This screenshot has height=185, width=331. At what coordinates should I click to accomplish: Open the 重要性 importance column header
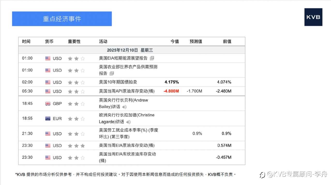point(74,41)
